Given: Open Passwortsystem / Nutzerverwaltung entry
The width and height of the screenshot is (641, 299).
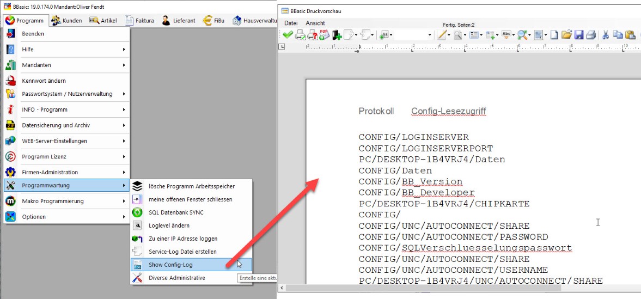Looking at the screenshot, I should pyautogui.click(x=67, y=94).
